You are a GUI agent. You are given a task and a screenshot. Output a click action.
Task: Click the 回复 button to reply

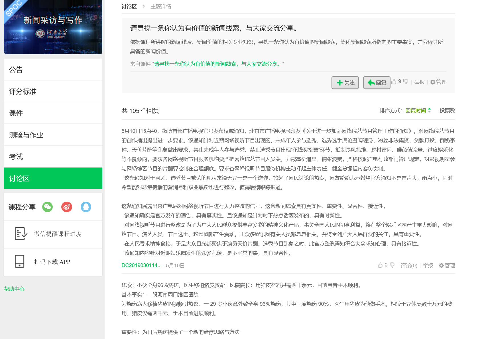point(377,82)
